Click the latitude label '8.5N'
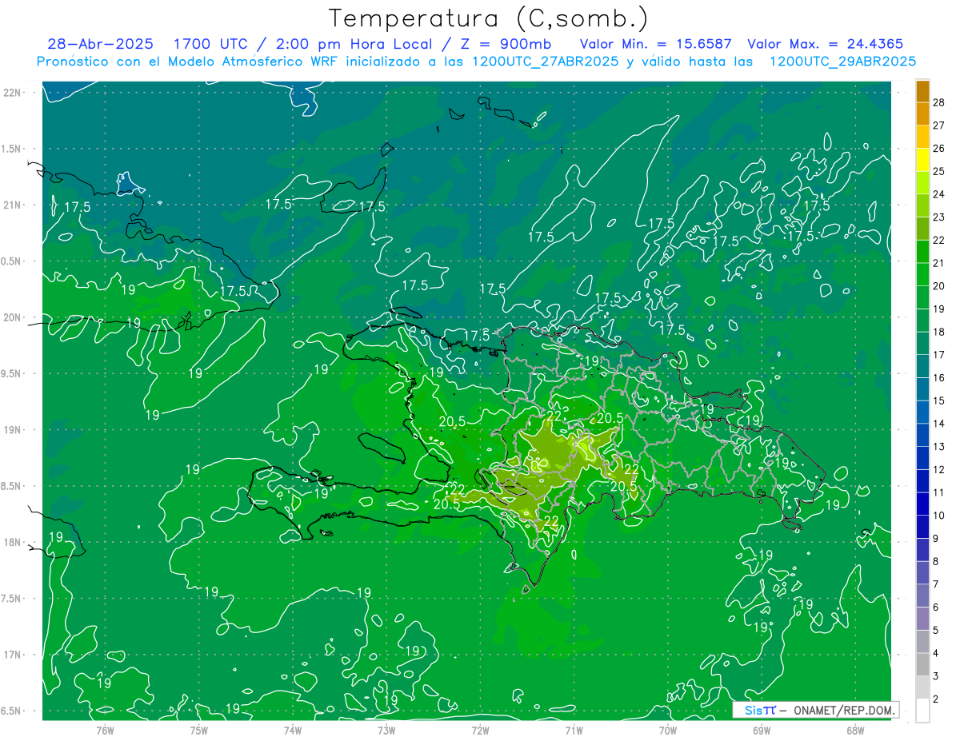 (x=12, y=486)
